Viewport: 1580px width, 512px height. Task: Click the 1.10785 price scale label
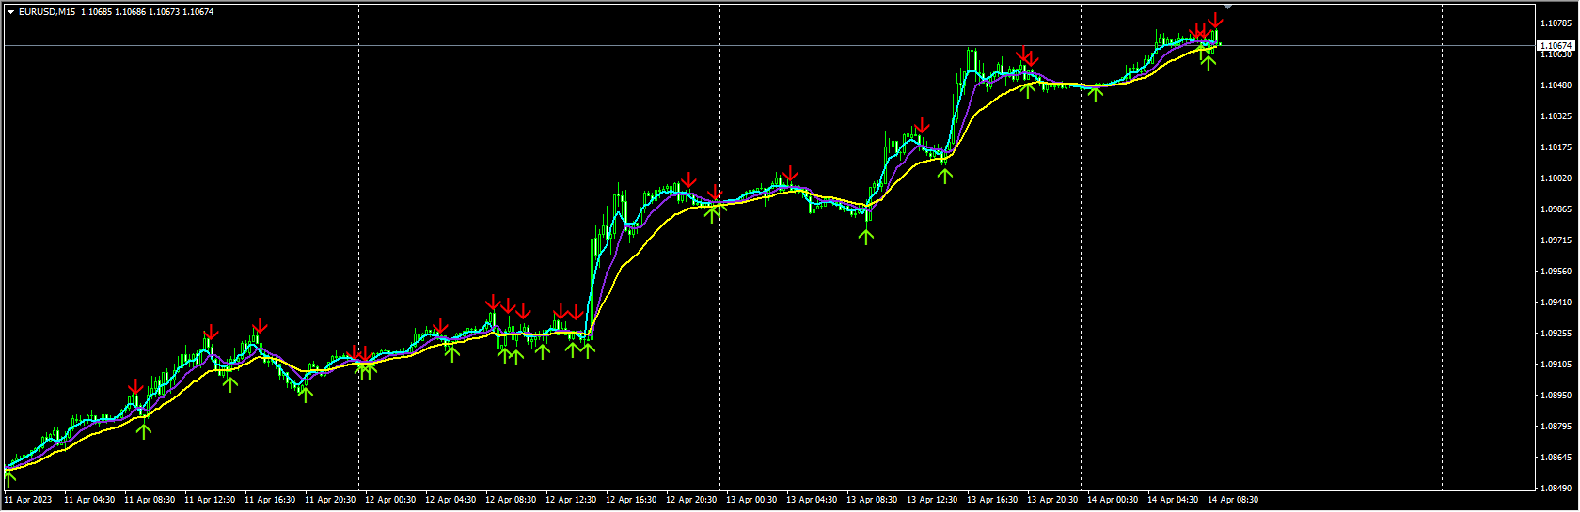pyautogui.click(x=1556, y=23)
